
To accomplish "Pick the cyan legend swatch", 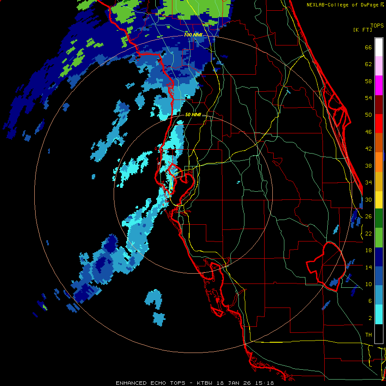I will click(379, 315).
